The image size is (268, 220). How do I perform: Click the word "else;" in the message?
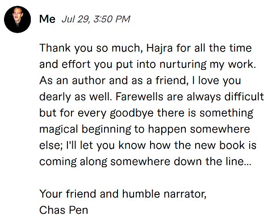point(51,146)
